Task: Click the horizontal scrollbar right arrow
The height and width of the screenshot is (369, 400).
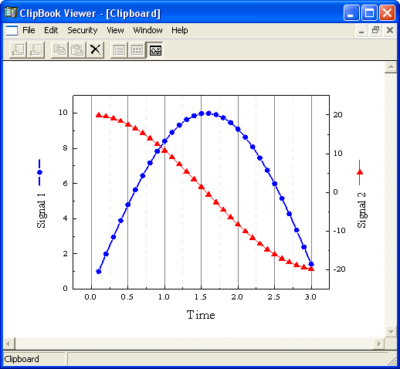Action: pyautogui.click(x=379, y=344)
